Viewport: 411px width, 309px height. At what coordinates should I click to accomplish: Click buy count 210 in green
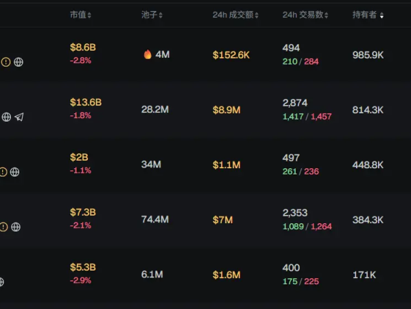coord(290,62)
